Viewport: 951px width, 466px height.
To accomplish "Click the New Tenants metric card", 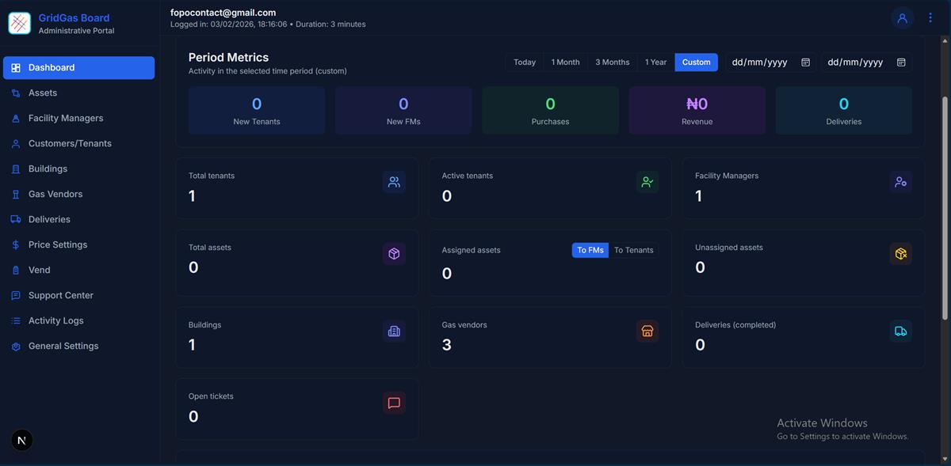I will coord(257,111).
